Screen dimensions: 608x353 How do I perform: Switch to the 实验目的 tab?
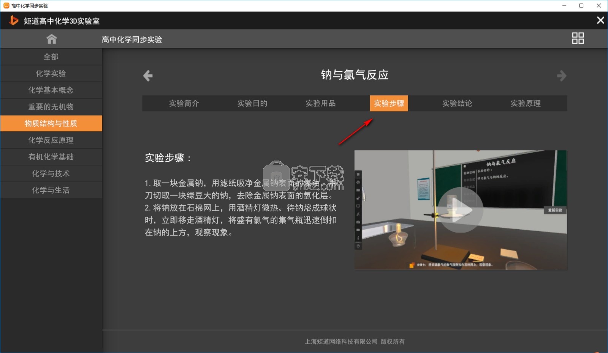click(x=252, y=103)
